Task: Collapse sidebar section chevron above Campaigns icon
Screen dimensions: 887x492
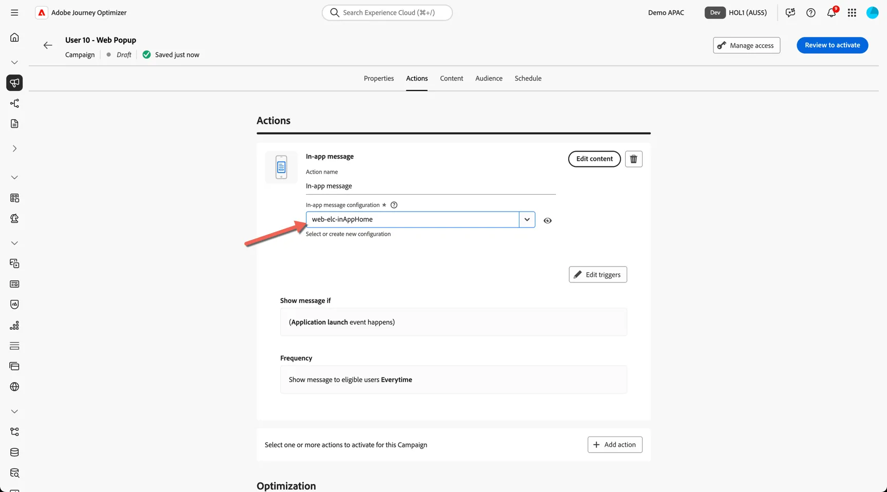Action: pyautogui.click(x=14, y=62)
